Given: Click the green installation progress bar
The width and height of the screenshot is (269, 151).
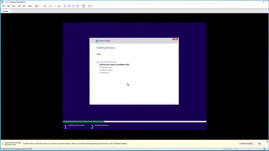Looking at the screenshot, I should 84,122.
